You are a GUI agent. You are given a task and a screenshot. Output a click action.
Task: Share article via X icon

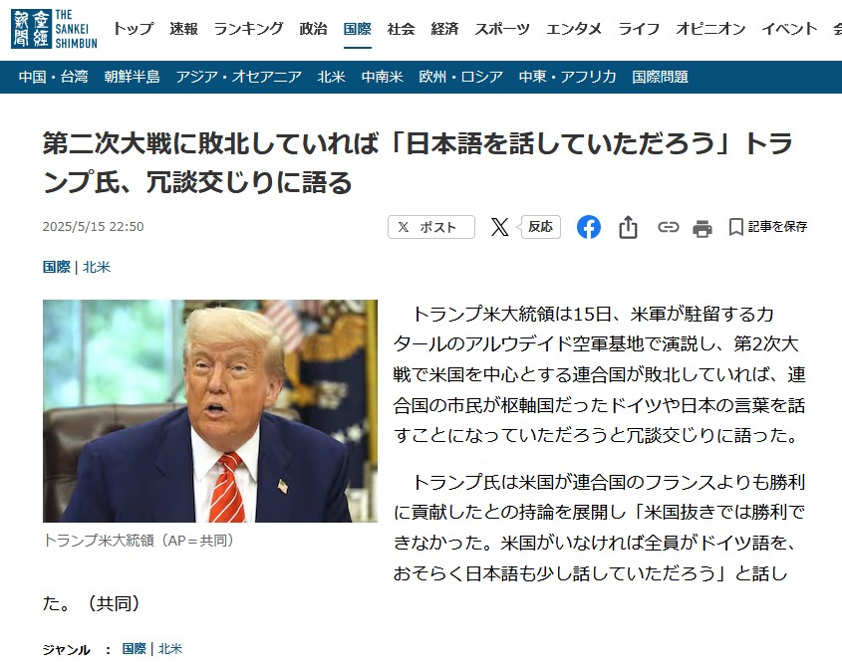(x=499, y=227)
